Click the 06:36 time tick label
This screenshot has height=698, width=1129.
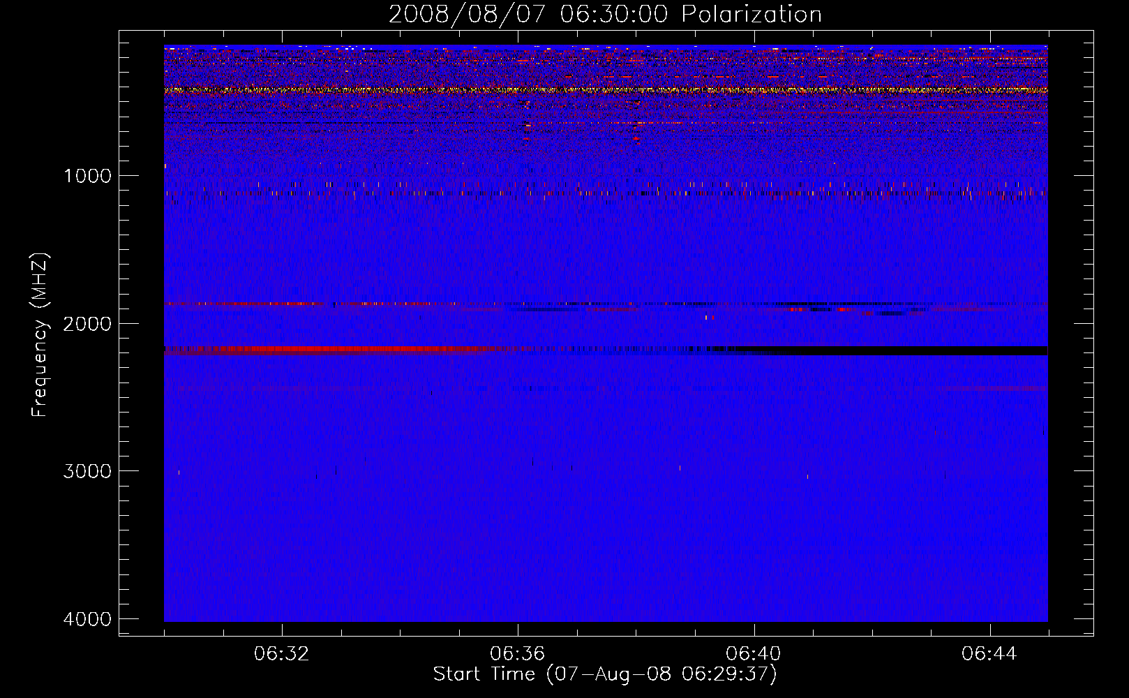[x=518, y=654]
